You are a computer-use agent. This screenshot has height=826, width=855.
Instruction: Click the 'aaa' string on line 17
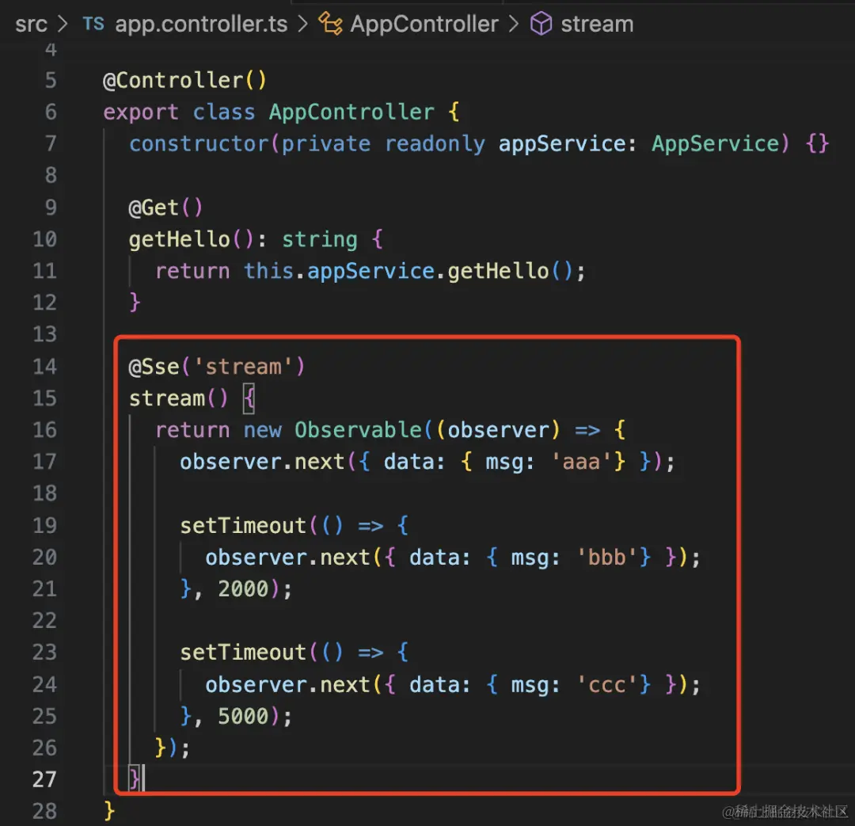coord(581,462)
